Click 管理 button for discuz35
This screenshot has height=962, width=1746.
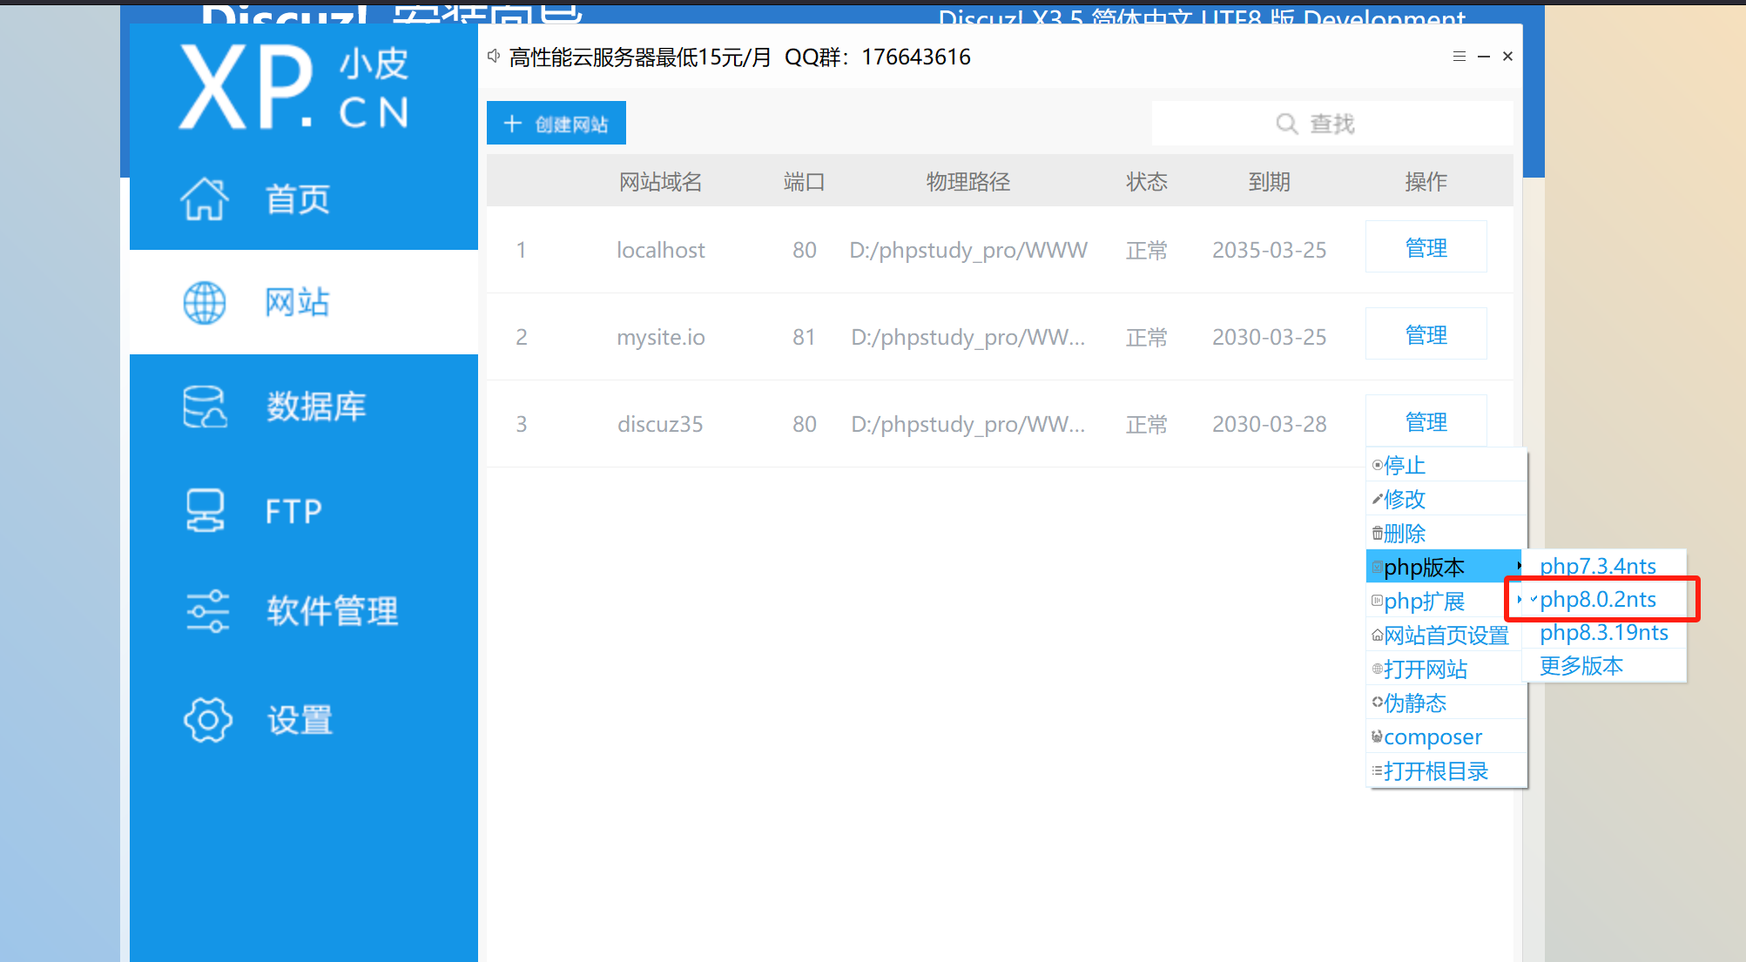tap(1426, 422)
